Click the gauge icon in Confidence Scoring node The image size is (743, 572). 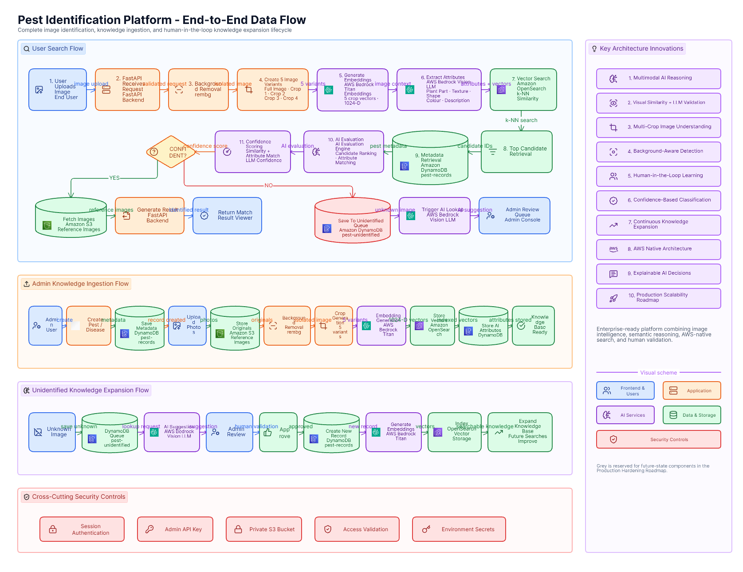coord(227,152)
